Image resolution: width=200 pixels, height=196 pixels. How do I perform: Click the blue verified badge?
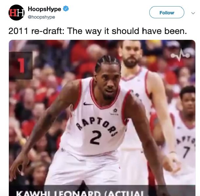pos(66,8)
